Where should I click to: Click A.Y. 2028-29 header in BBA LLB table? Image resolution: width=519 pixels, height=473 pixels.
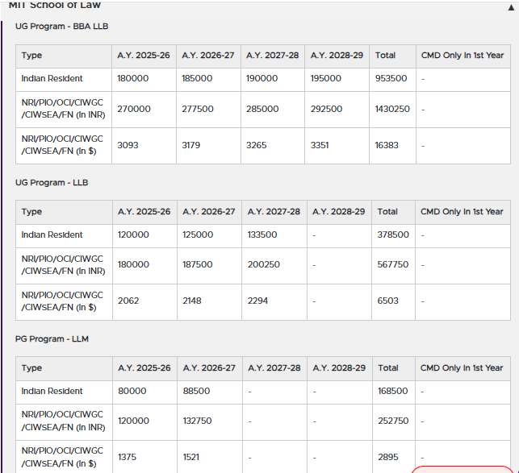(337, 56)
